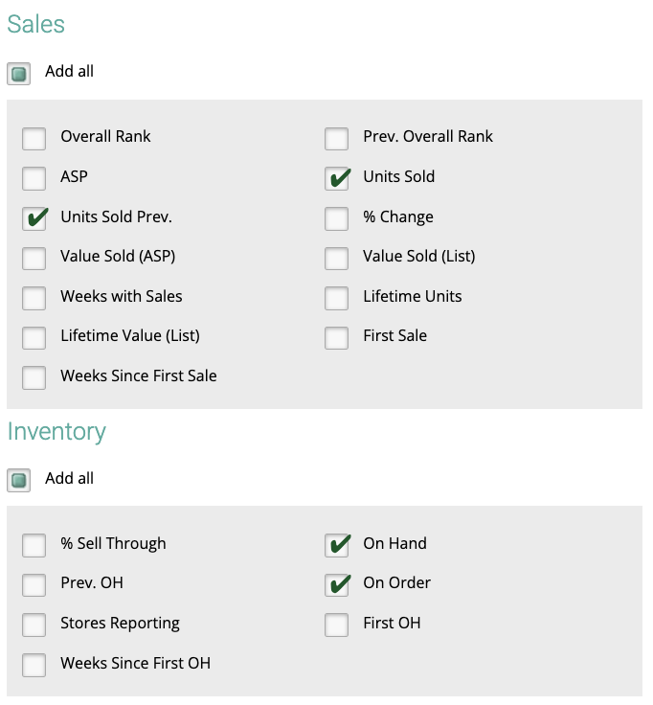653x705 pixels.
Task: Enable Weeks with Sales checkbox
Action: (34, 298)
